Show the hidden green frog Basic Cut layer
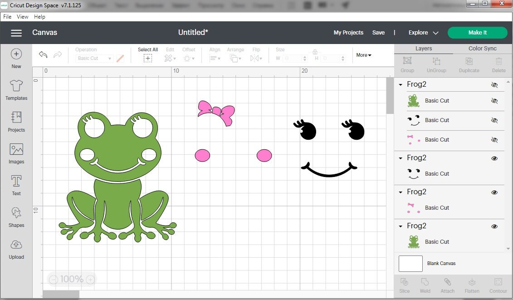 494,101
